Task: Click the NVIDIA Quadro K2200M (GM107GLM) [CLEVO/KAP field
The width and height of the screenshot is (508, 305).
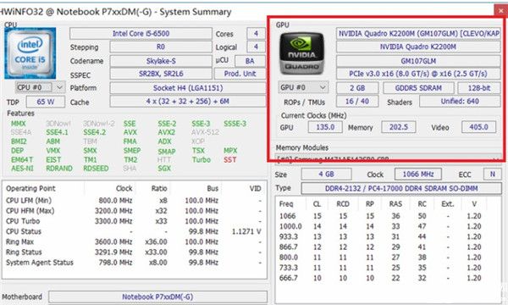Action: (418, 33)
